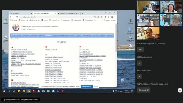183x103 pixels.
Task: Close the МФОД Счастье жизни tab
Action: point(55,13)
